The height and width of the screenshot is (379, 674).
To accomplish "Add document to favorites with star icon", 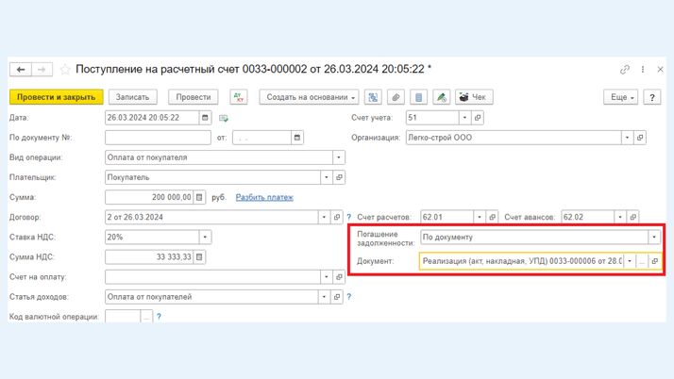I will click(65, 70).
